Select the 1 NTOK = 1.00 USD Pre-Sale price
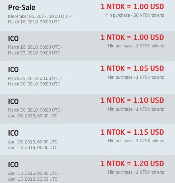 132,6
